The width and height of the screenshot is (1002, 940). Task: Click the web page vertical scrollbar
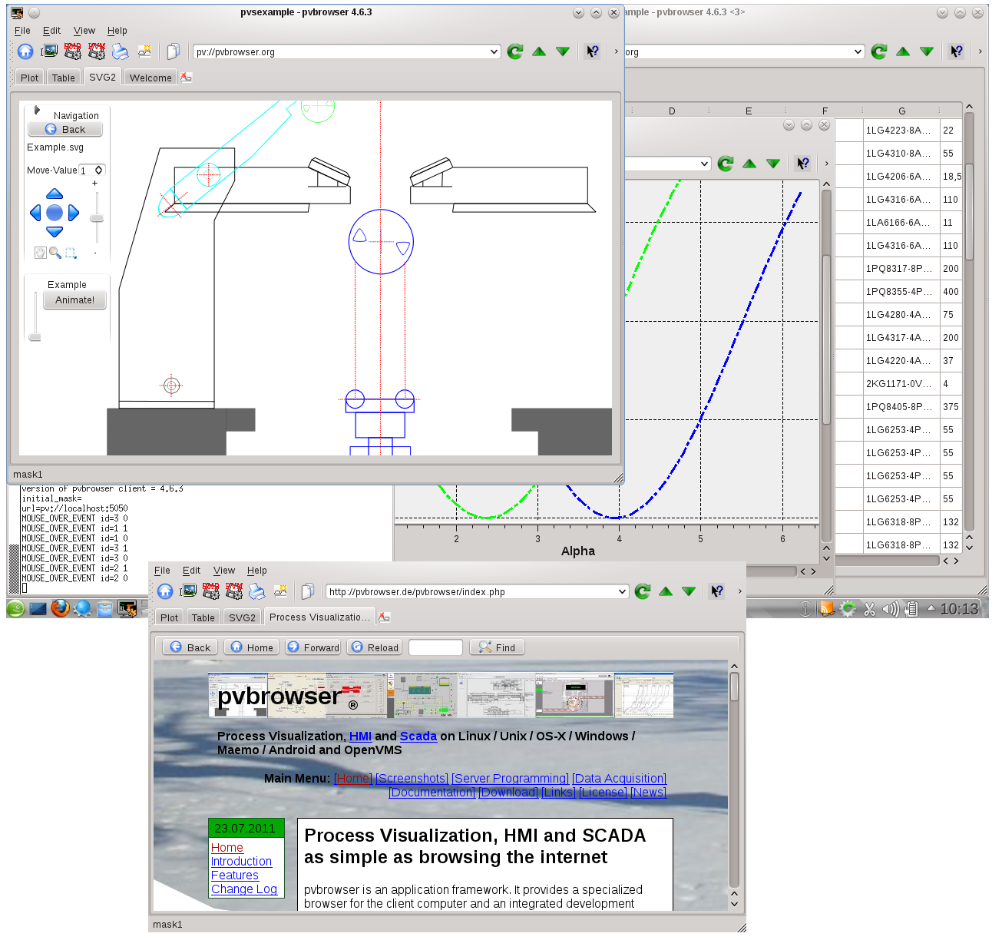734,776
